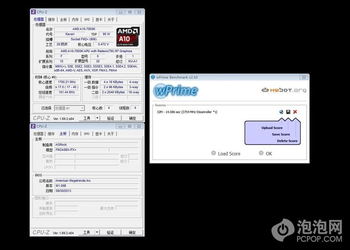Click 验证 button in the processor window

[111, 118]
